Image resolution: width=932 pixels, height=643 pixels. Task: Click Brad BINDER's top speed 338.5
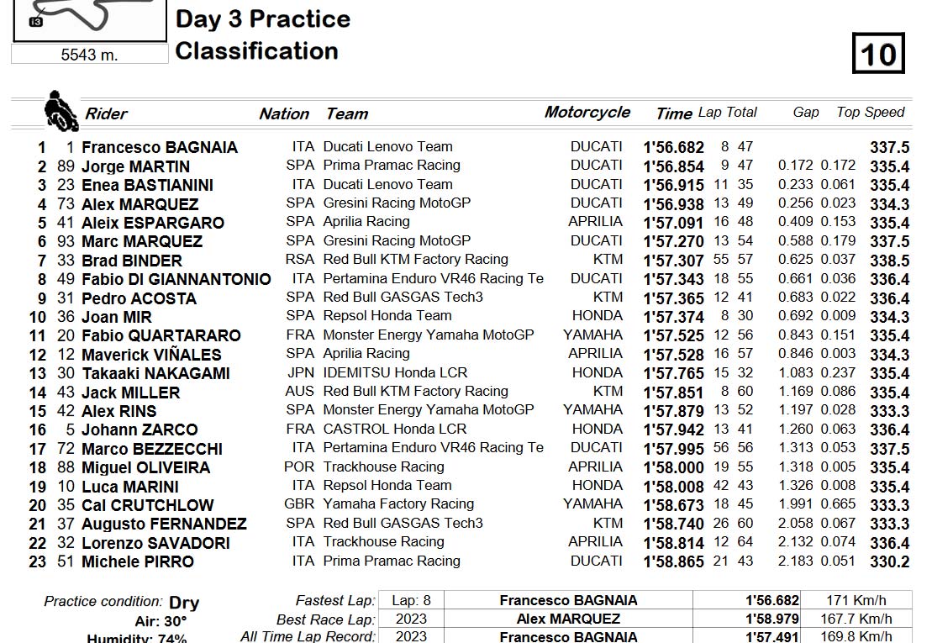[x=889, y=261]
